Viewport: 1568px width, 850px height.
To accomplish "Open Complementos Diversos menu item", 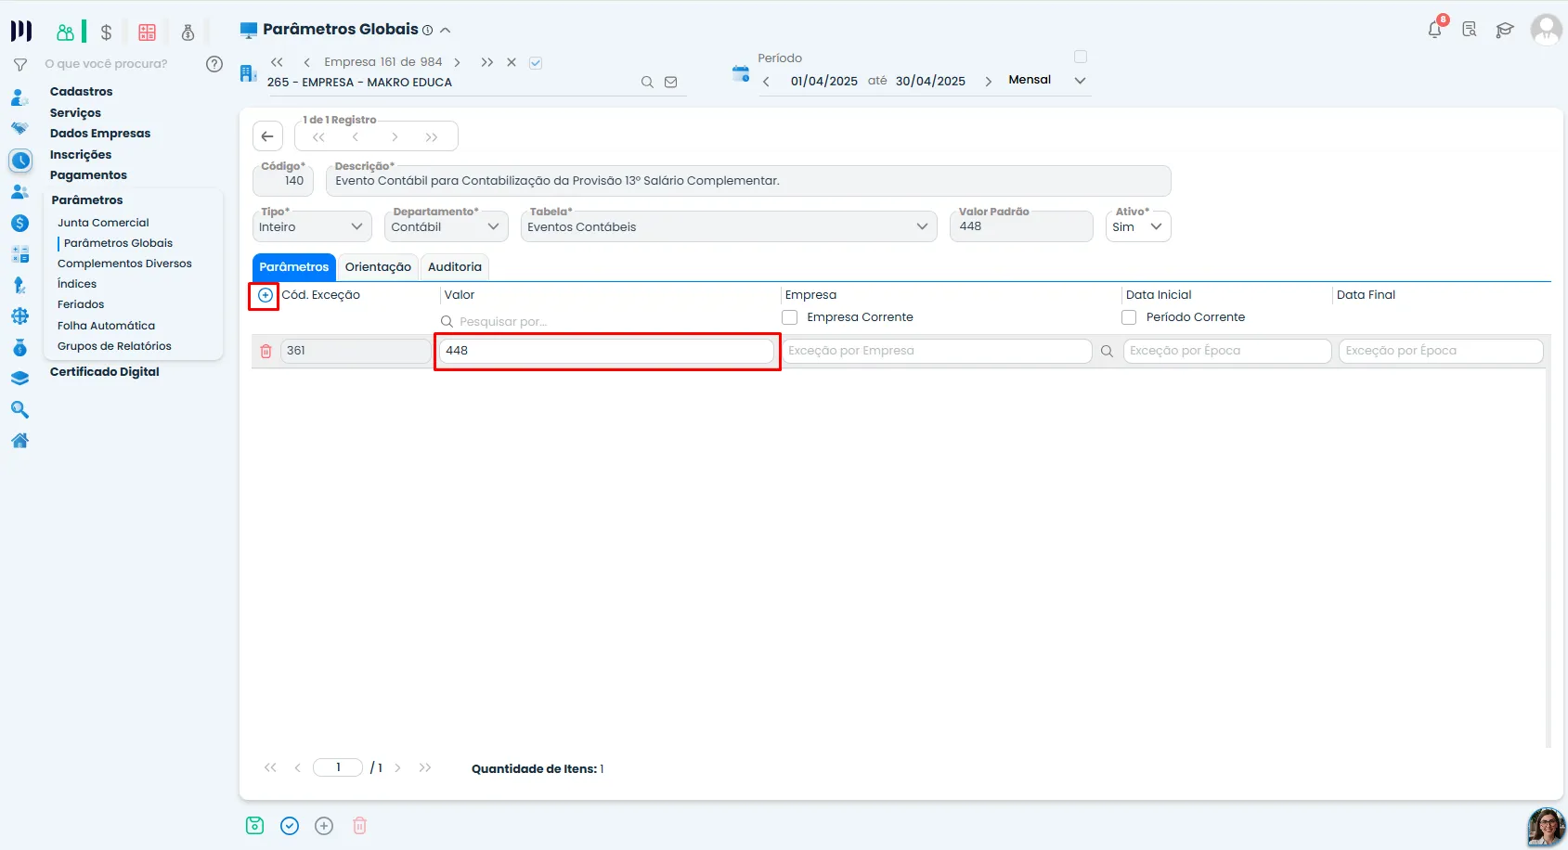I will [x=124, y=264].
